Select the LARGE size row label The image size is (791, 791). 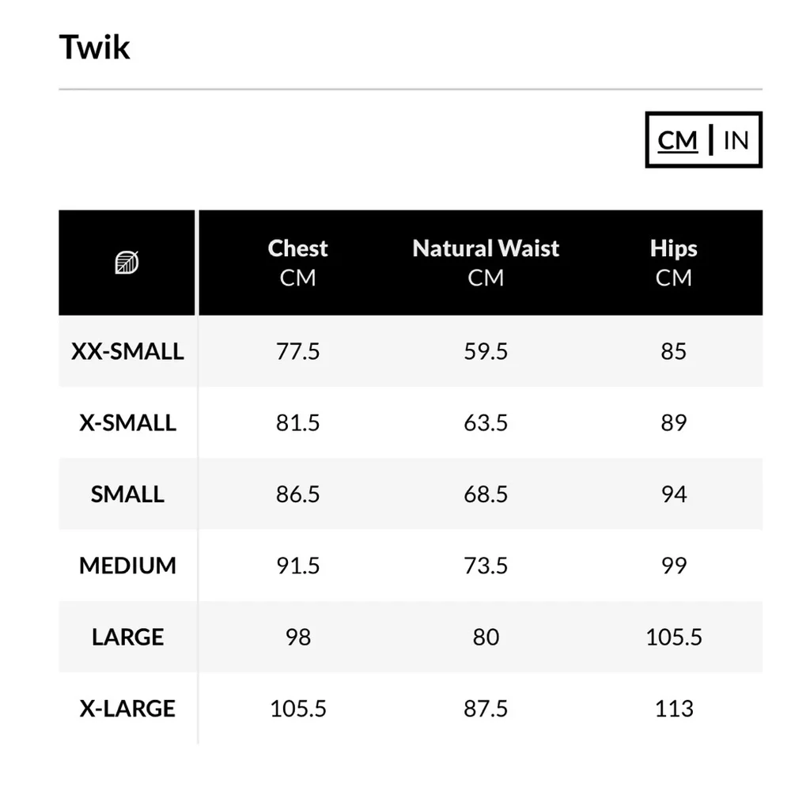tap(127, 637)
